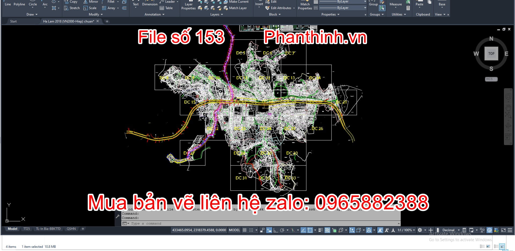The image size is (515, 251).
Task: Insert a Table annotation
Action: point(166,8)
